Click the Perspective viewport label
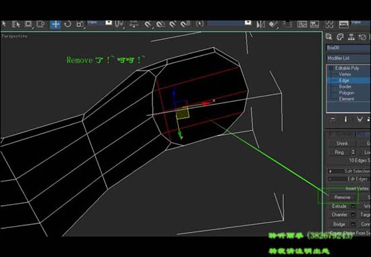 click(x=14, y=36)
